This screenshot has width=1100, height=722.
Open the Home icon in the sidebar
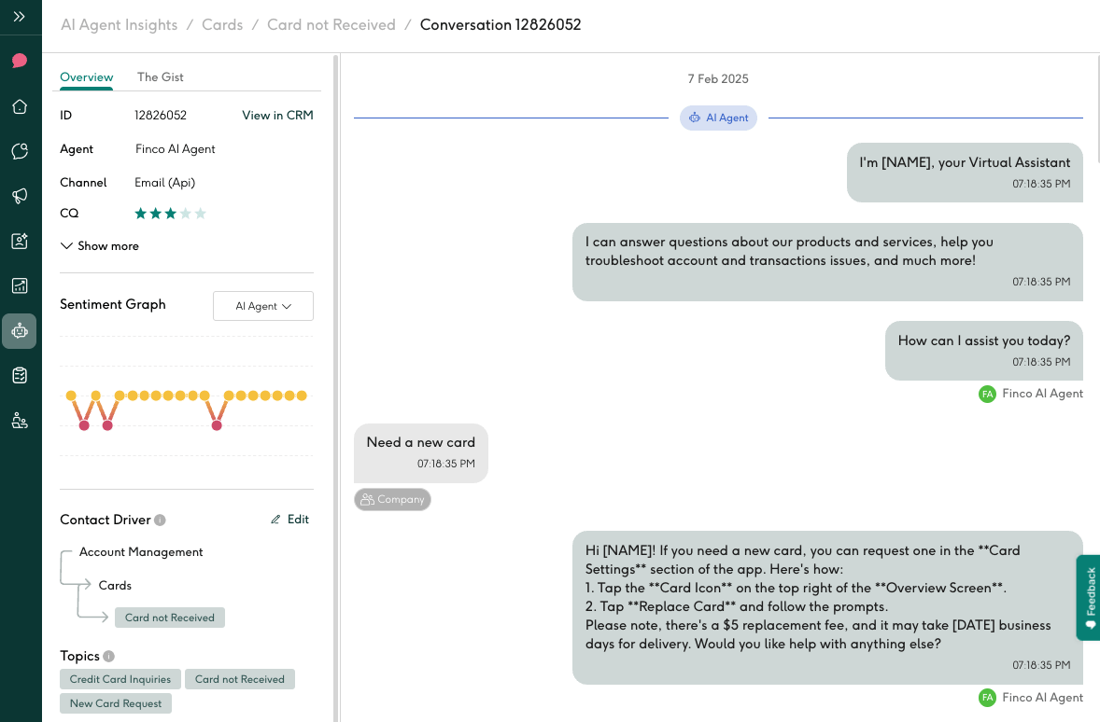point(20,105)
